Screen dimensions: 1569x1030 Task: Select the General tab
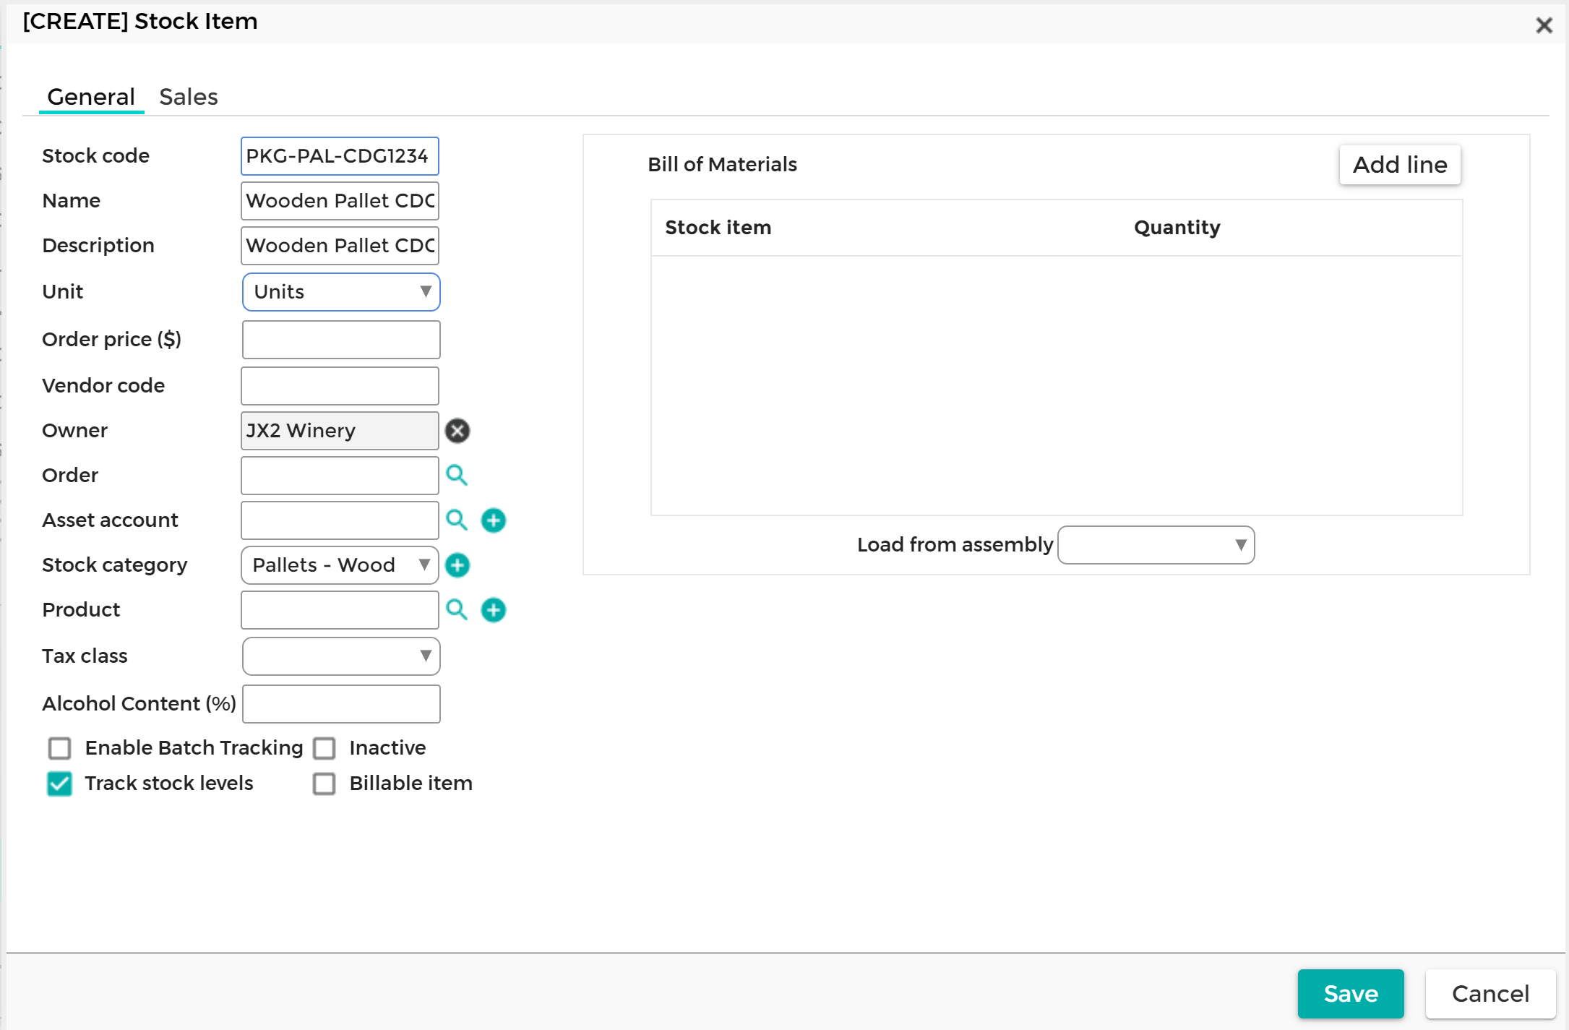(x=91, y=97)
